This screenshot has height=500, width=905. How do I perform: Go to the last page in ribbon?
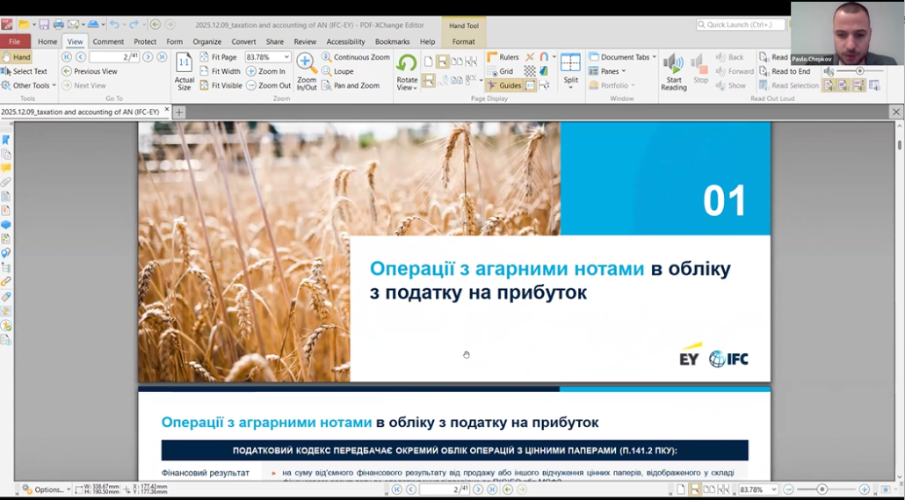[161, 57]
